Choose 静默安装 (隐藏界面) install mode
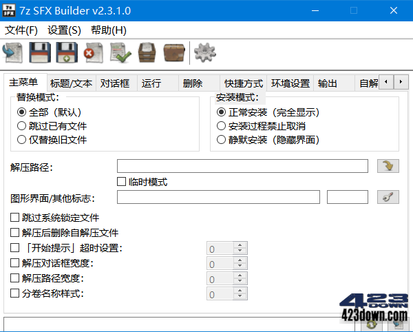This screenshot has width=413, height=332. click(221, 140)
